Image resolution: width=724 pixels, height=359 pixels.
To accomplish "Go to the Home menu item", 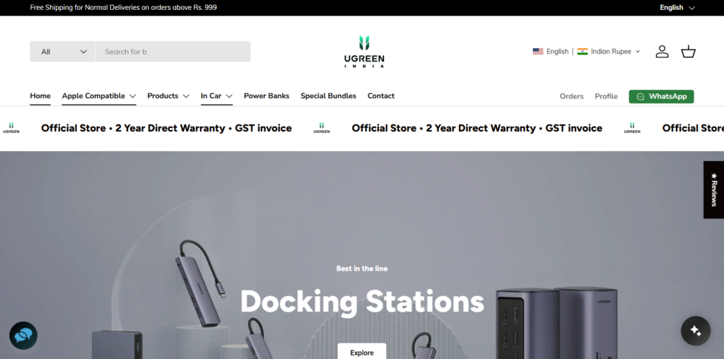I will pyautogui.click(x=40, y=96).
